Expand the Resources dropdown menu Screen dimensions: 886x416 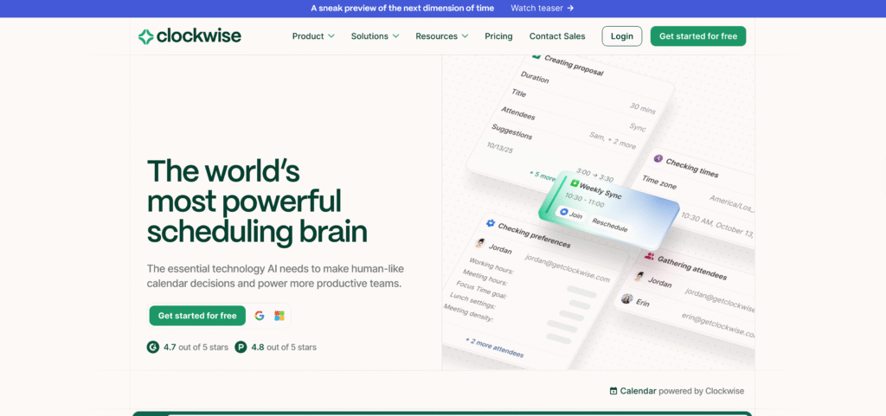click(x=442, y=36)
